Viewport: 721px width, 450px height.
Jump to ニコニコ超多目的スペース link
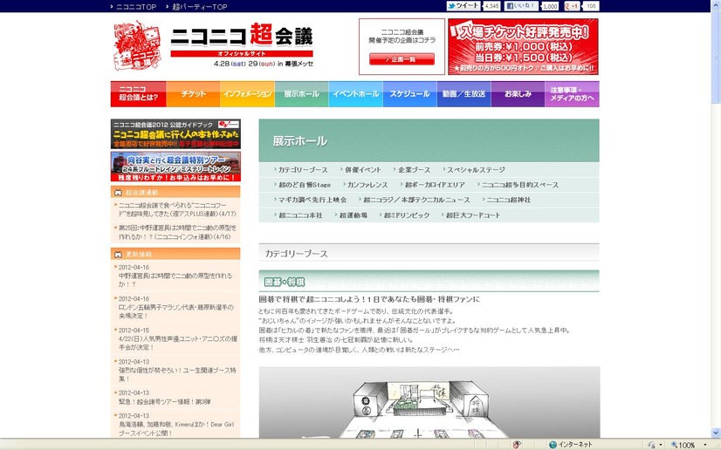coord(519,185)
